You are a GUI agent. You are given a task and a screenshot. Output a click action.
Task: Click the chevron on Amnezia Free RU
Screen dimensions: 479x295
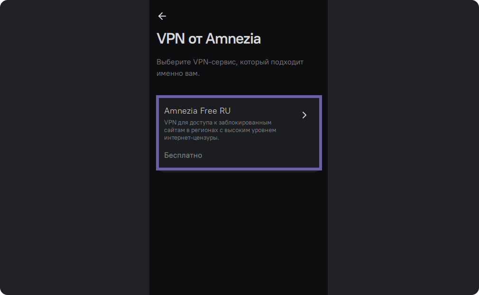click(304, 115)
